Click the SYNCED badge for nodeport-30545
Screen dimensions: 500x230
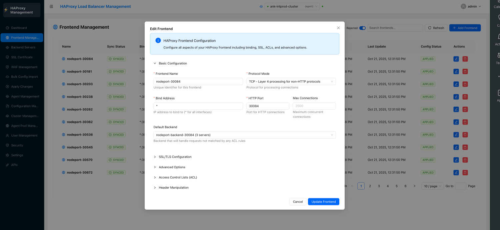(x=116, y=147)
